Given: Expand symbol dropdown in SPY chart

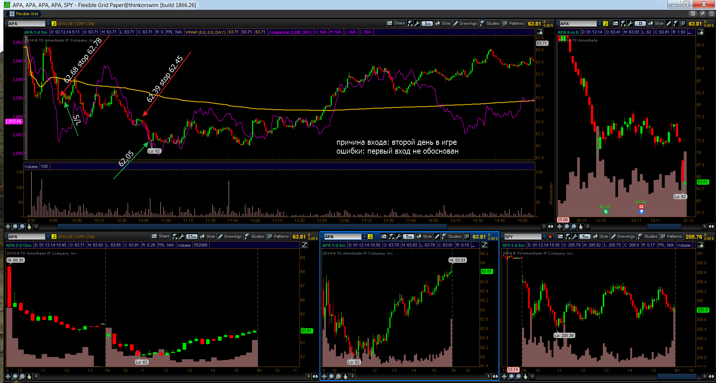Looking at the screenshot, I should (545, 236).
